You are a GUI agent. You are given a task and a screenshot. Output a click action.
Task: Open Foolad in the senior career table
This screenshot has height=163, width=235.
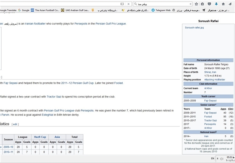(208, 117)
